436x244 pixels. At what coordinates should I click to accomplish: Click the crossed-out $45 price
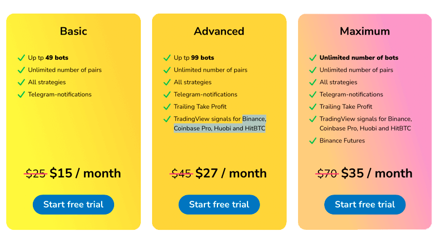(181, 174)
